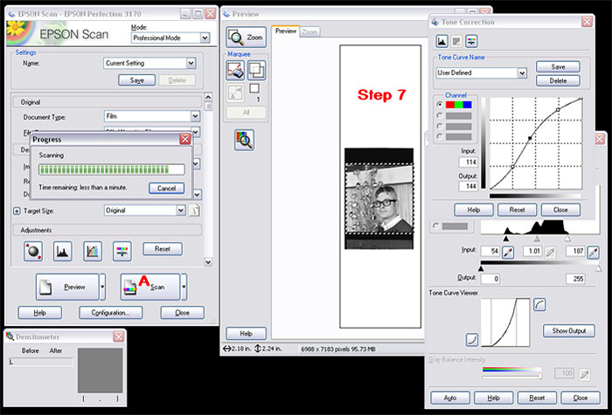Click Close in the EPSON Scan window
612x415 pixels.
[182, 313]
